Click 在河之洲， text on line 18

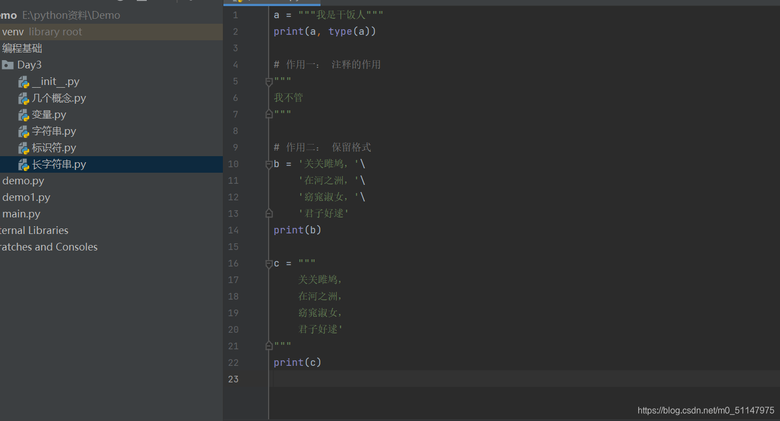point(320,297)
